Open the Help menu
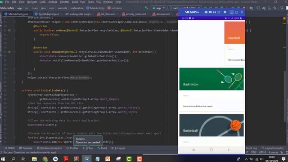 118,2
